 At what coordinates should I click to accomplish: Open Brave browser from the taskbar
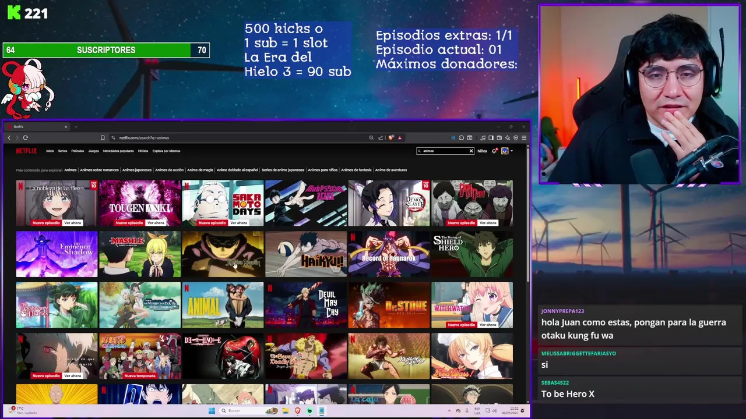[x=297, y=411]
